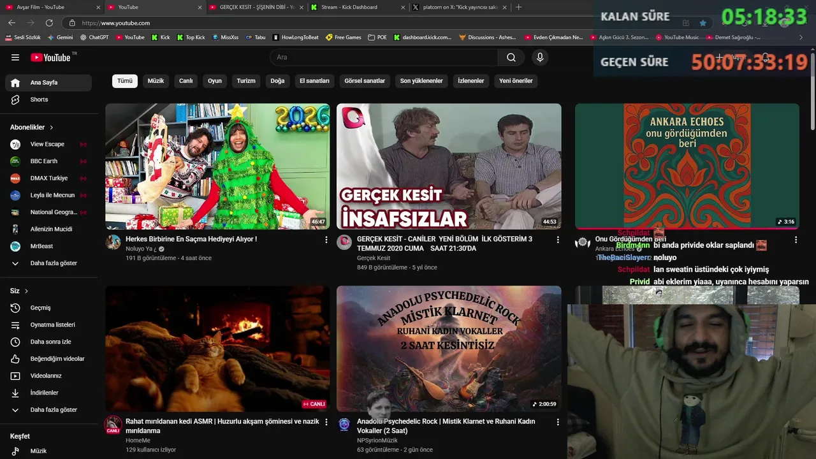Open a new browser tab
Screen dimensions: 816x459
(x=518, y=7)
